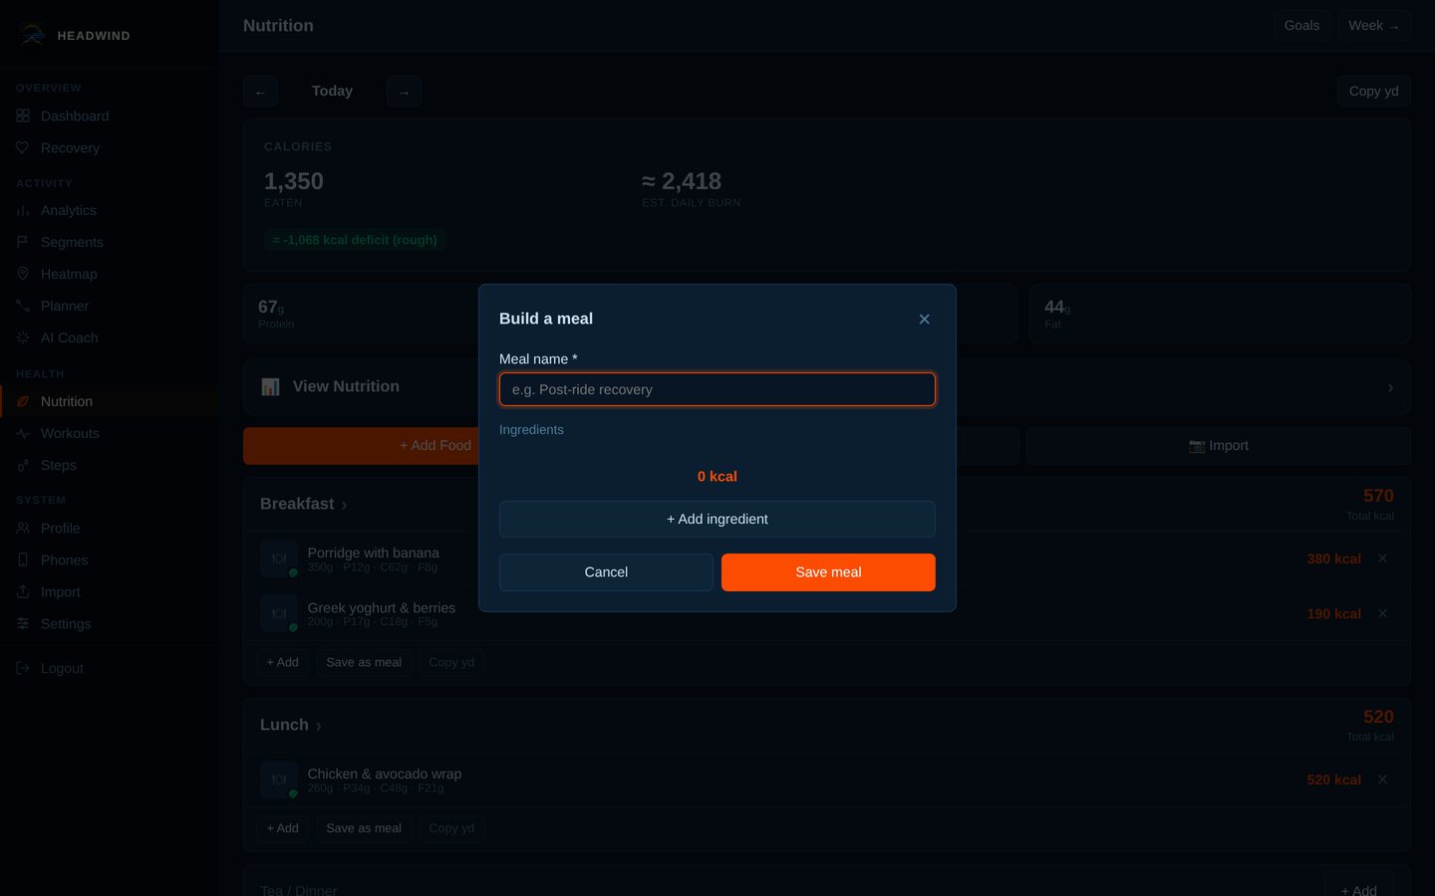
Task: Click the Add Food orange button
Action: click(435, 446)
